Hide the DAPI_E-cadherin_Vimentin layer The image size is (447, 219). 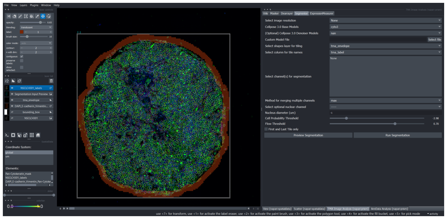[12, 106]
